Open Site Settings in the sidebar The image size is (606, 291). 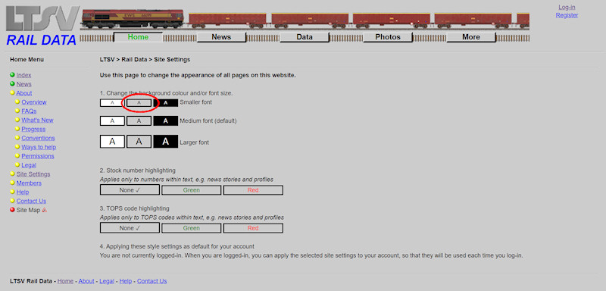click(x=33, y=174)
